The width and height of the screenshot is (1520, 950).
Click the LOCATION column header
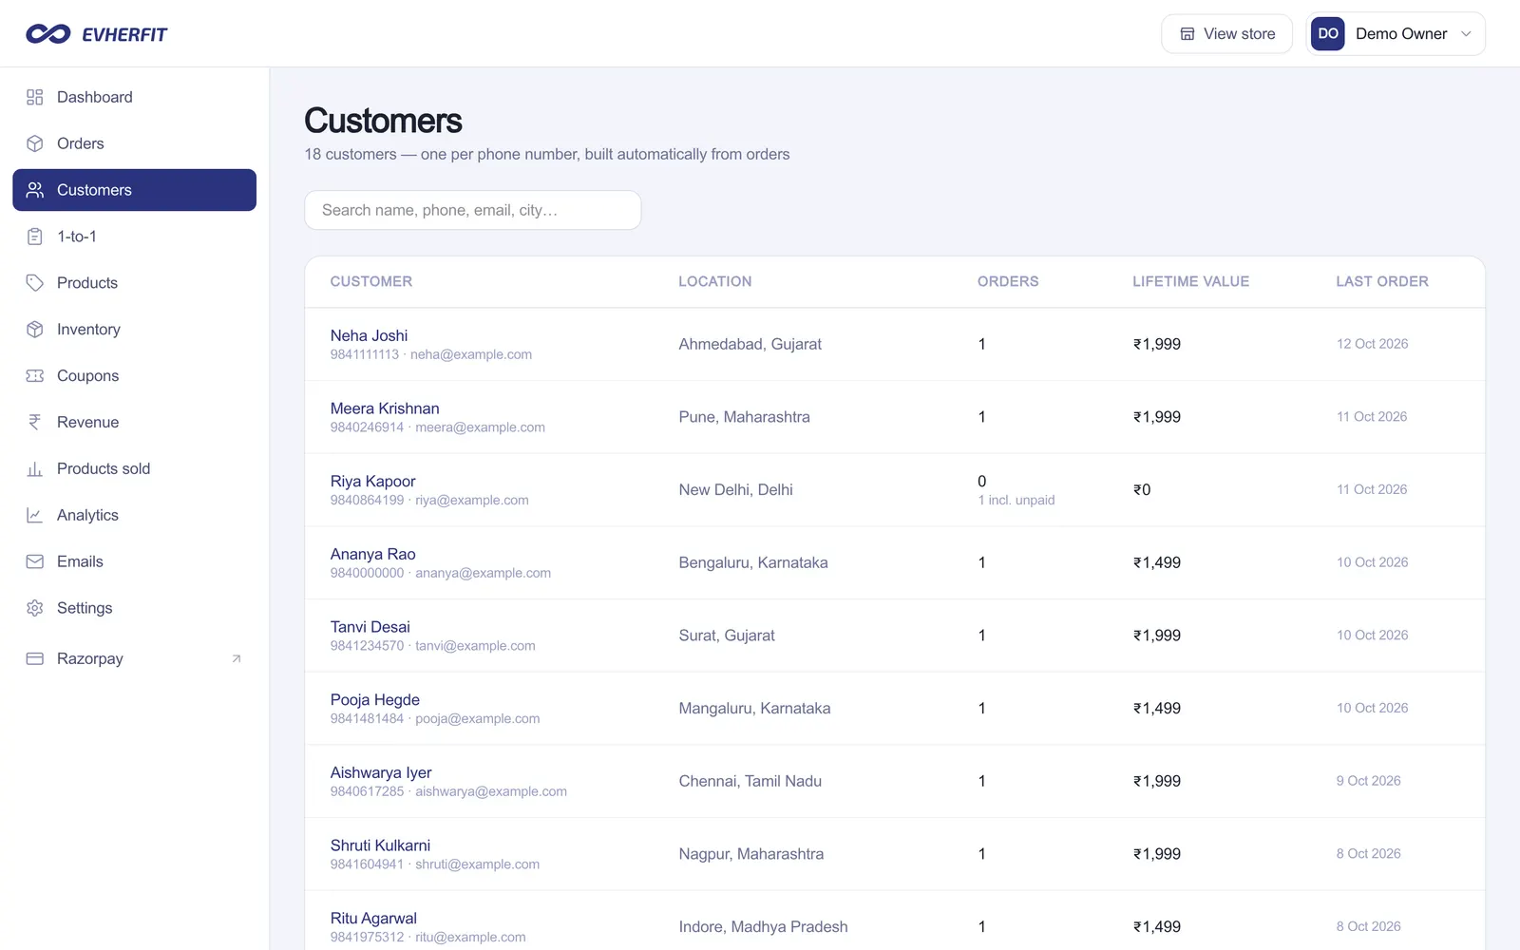714,281
